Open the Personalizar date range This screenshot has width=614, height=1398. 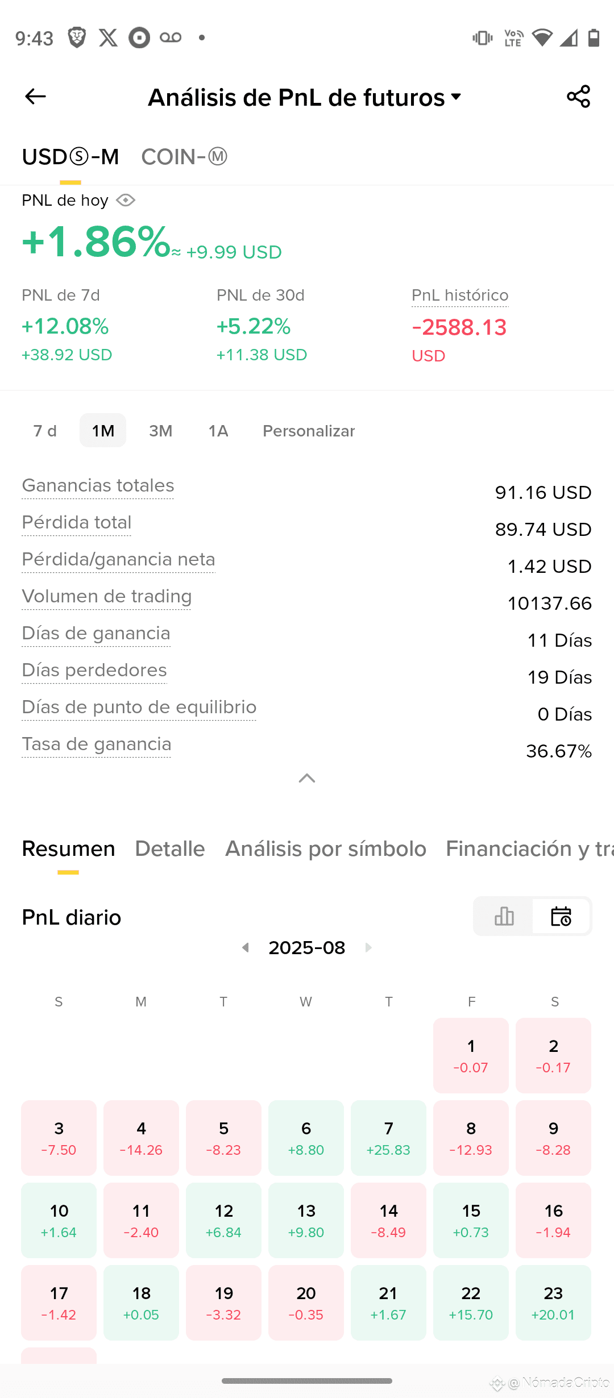click(309, 431)
